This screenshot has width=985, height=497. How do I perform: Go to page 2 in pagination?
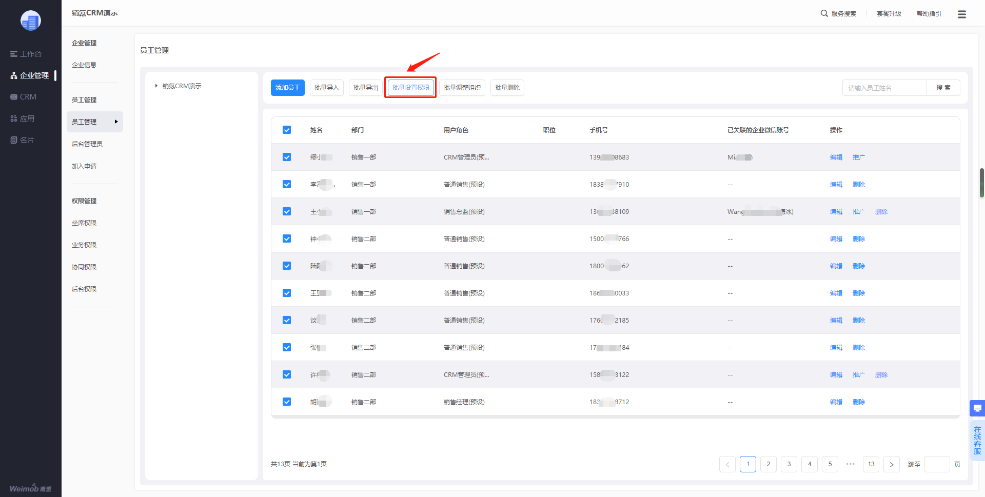[x=769, y=464]
